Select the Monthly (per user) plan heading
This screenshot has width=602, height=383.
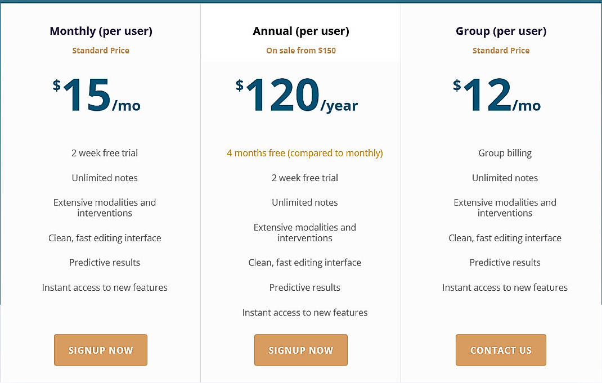(101, 31)
